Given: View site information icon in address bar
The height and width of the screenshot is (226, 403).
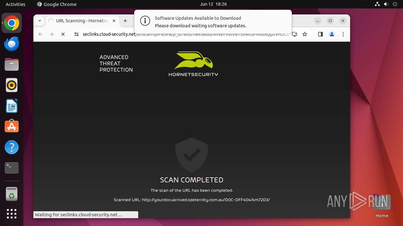Looking at the screenshot, I should point(76,34).
